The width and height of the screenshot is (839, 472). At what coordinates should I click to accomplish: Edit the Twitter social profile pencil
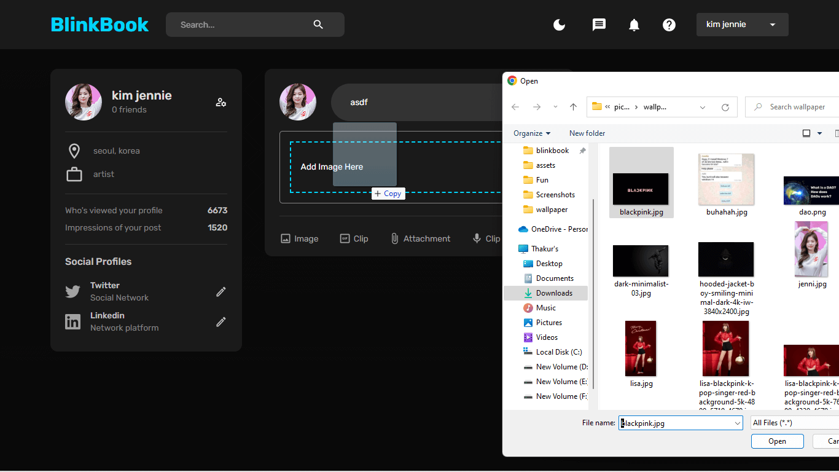tap(221, 291)
